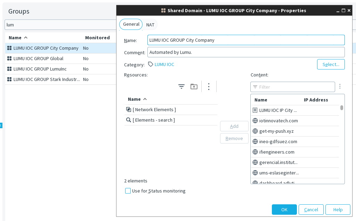Switch to the NAT tab
This screenshot has height=221, width=356.
(150, 25)
